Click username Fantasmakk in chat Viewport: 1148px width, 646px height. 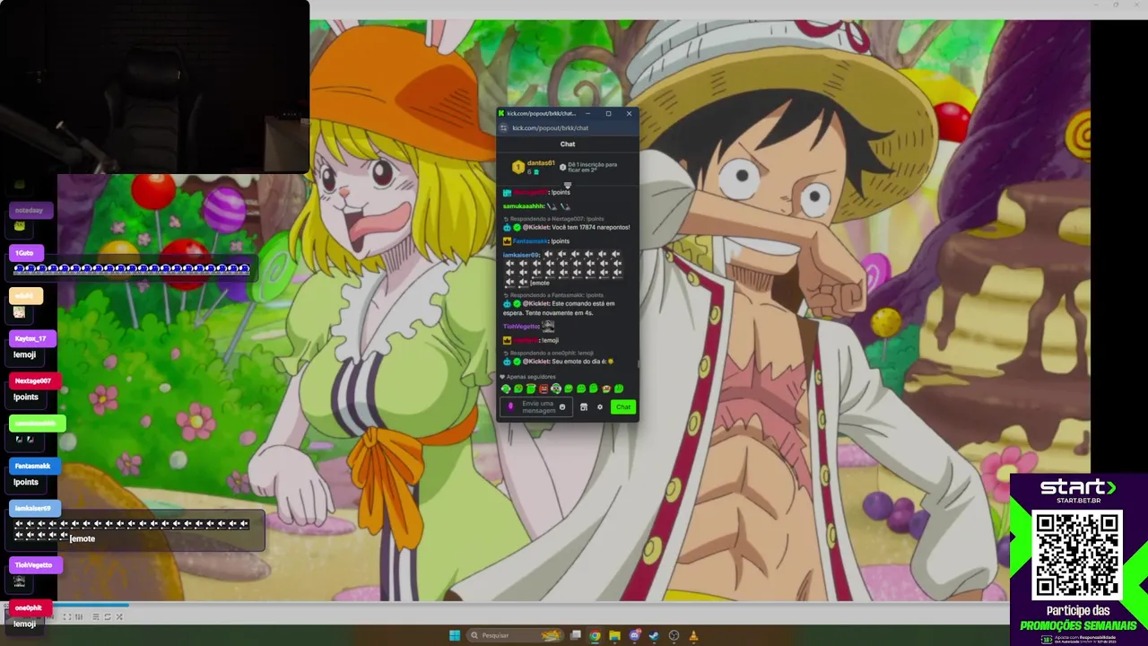click(530, 241)
